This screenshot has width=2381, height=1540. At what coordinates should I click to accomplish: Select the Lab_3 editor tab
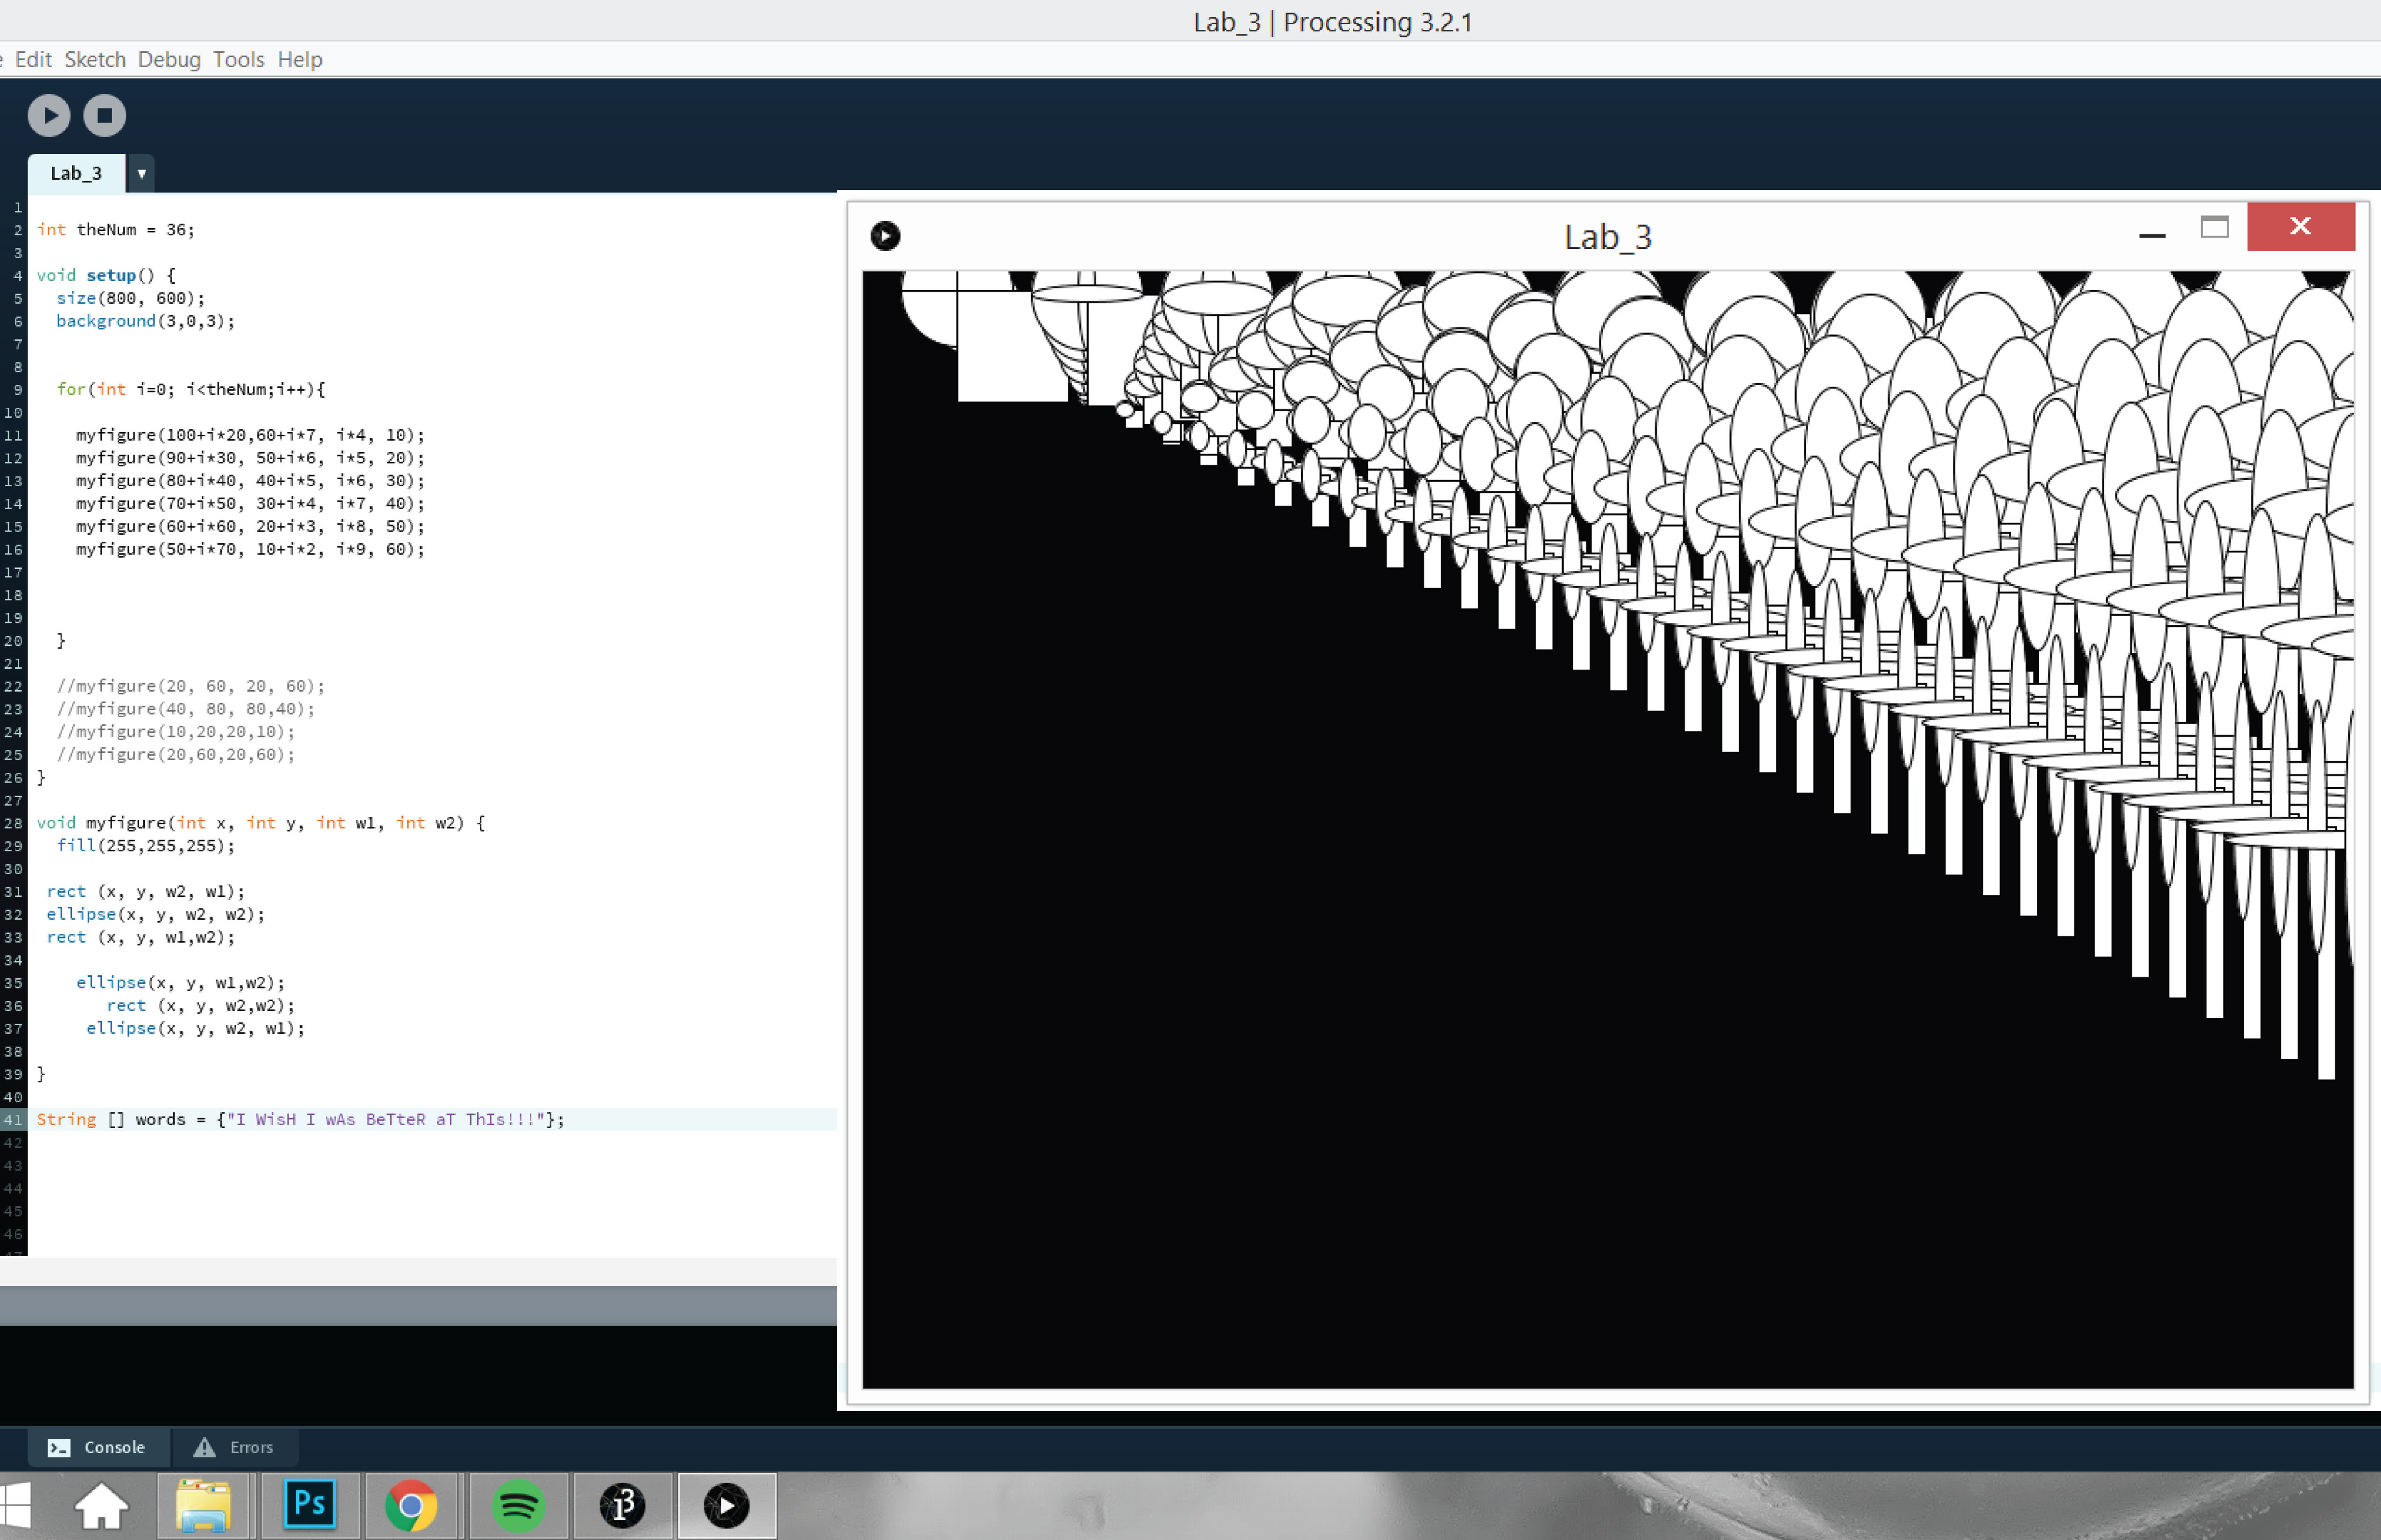(76, 174)
